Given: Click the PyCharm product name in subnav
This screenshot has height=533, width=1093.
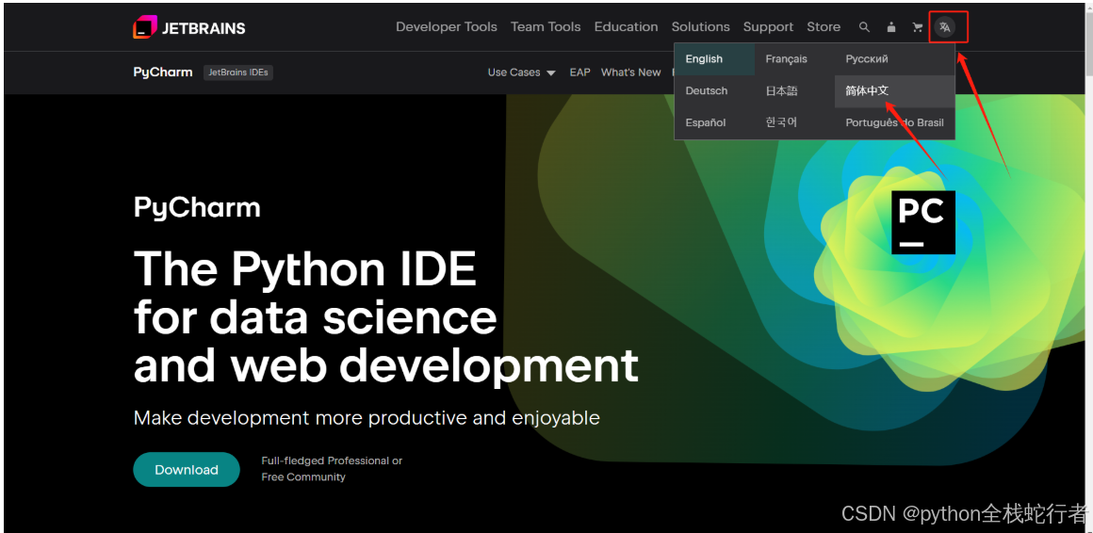Looking at the screenshot, I should point(163,73).
